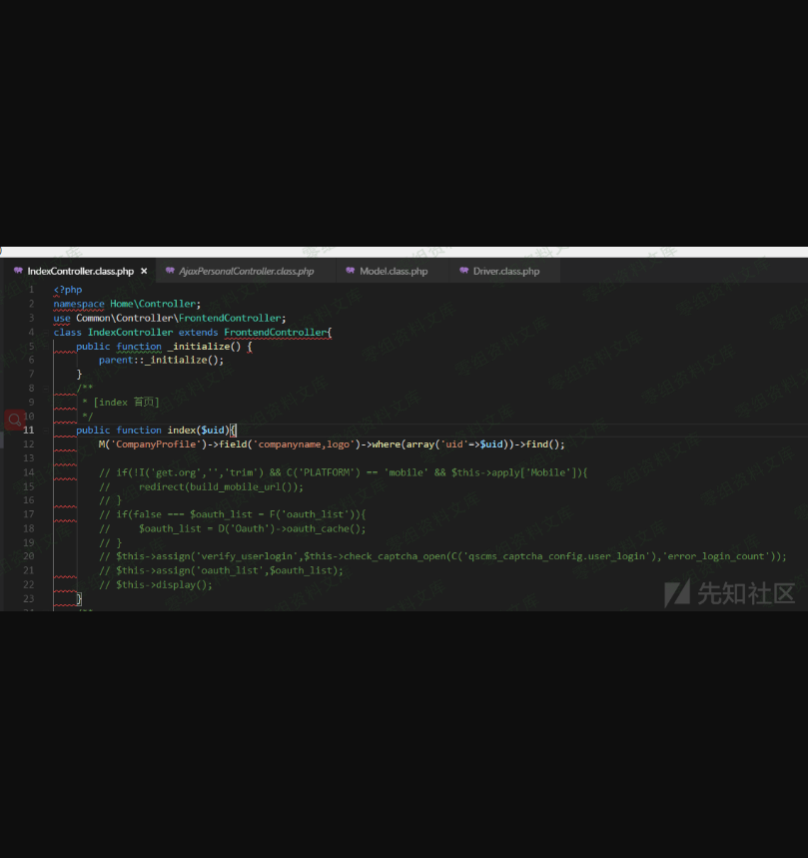Click line number 20 in the gutter

30,556
